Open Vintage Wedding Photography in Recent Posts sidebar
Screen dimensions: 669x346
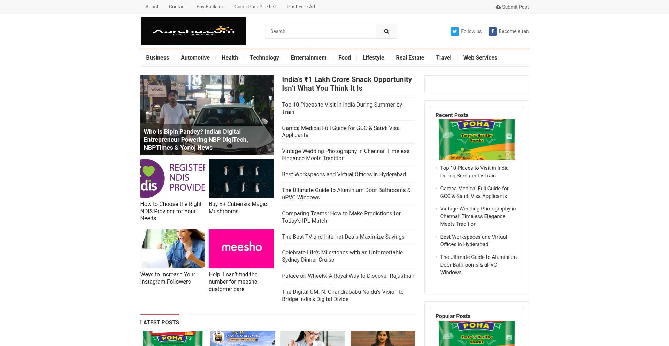pos(478,216)
